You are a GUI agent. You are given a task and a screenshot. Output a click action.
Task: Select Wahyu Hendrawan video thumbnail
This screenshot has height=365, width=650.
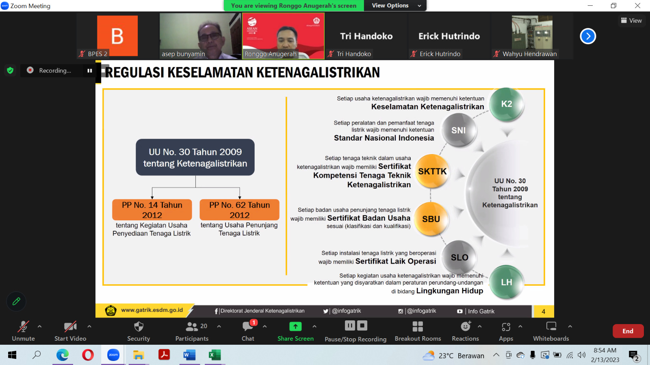[532, 36]
